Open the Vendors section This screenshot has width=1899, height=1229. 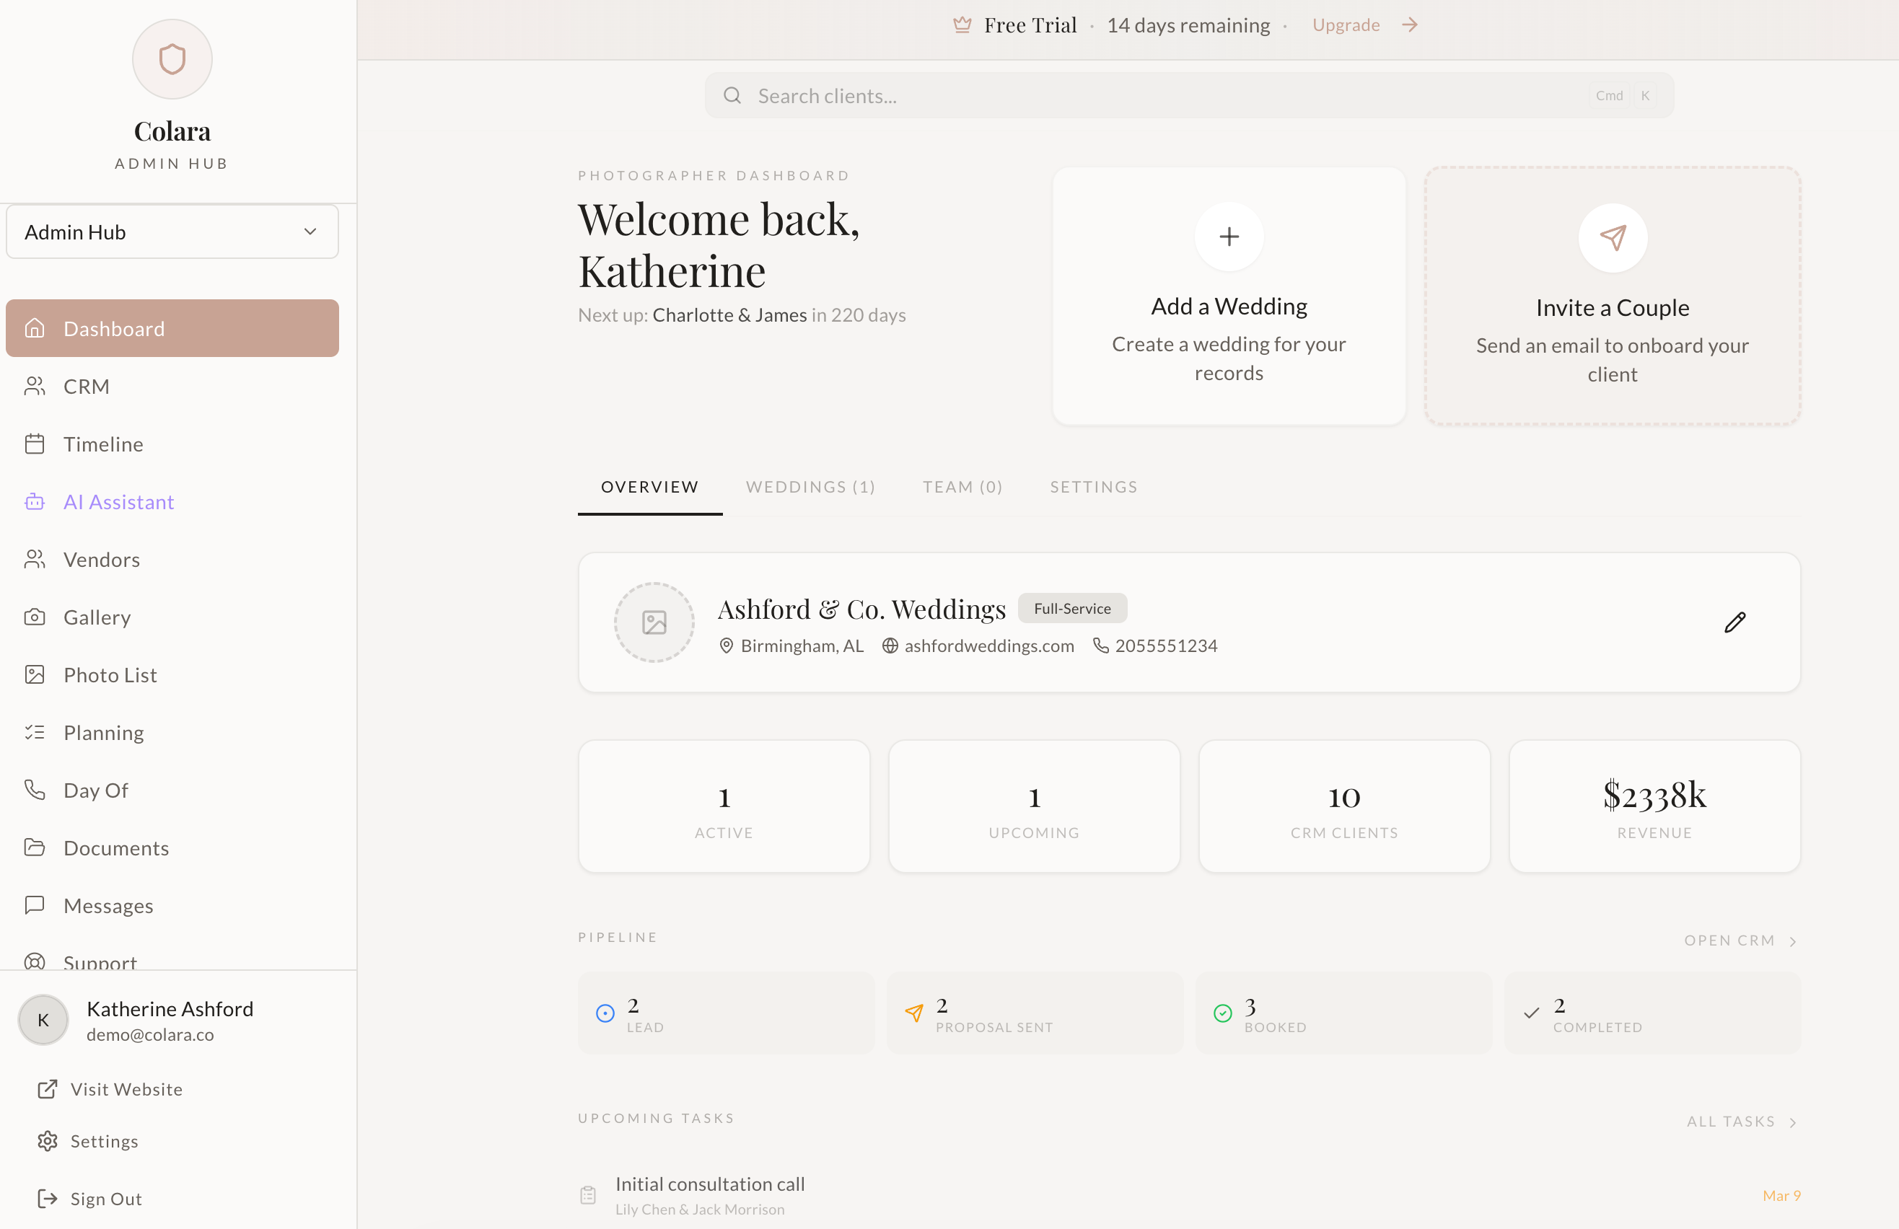click(x=172, y=560)
